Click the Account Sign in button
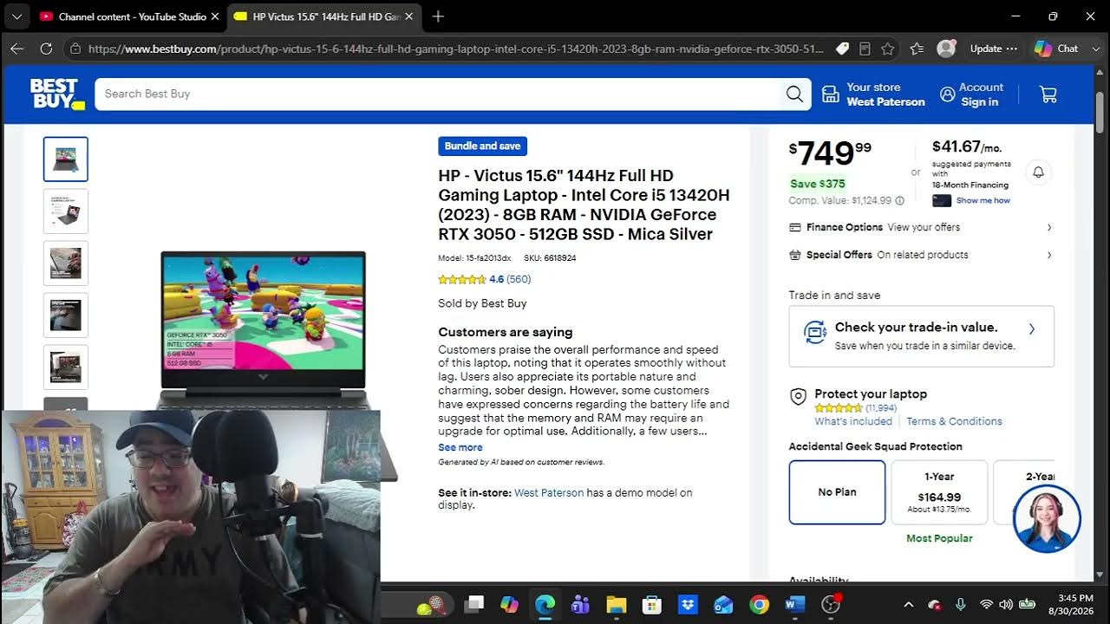This screenshot has width=1110, height=624. (971, 94)
